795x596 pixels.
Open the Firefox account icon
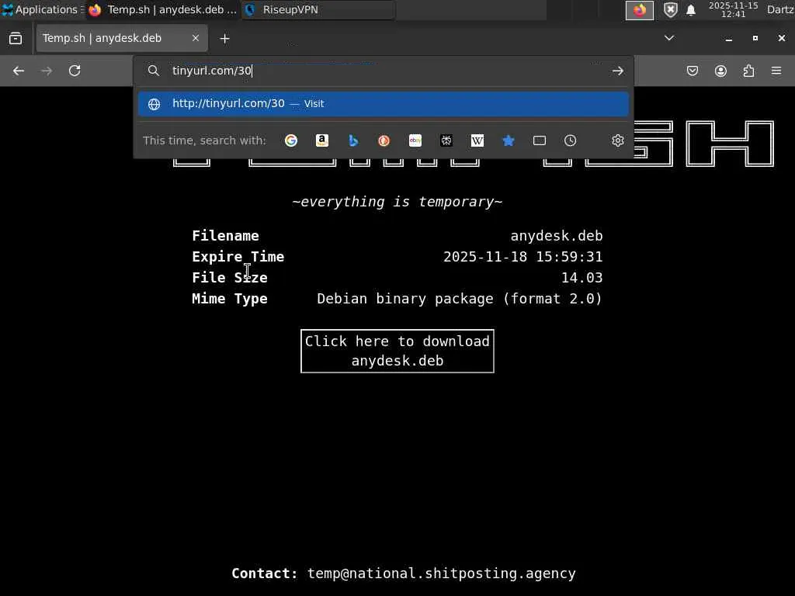(x=720, y=71)
